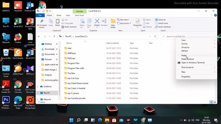The width and height of the screenshot is (221, 124).
Task: Open Sort by submenu in context menu
Action: tap(196, 44)
